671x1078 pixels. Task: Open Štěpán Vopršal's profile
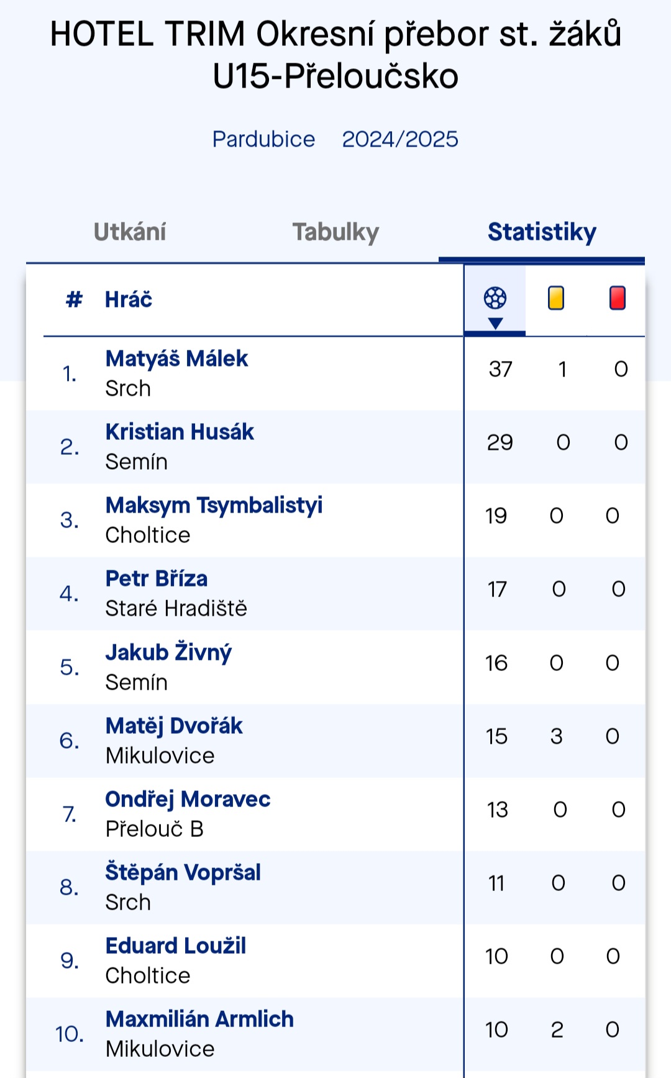click(x=183, y=872)
